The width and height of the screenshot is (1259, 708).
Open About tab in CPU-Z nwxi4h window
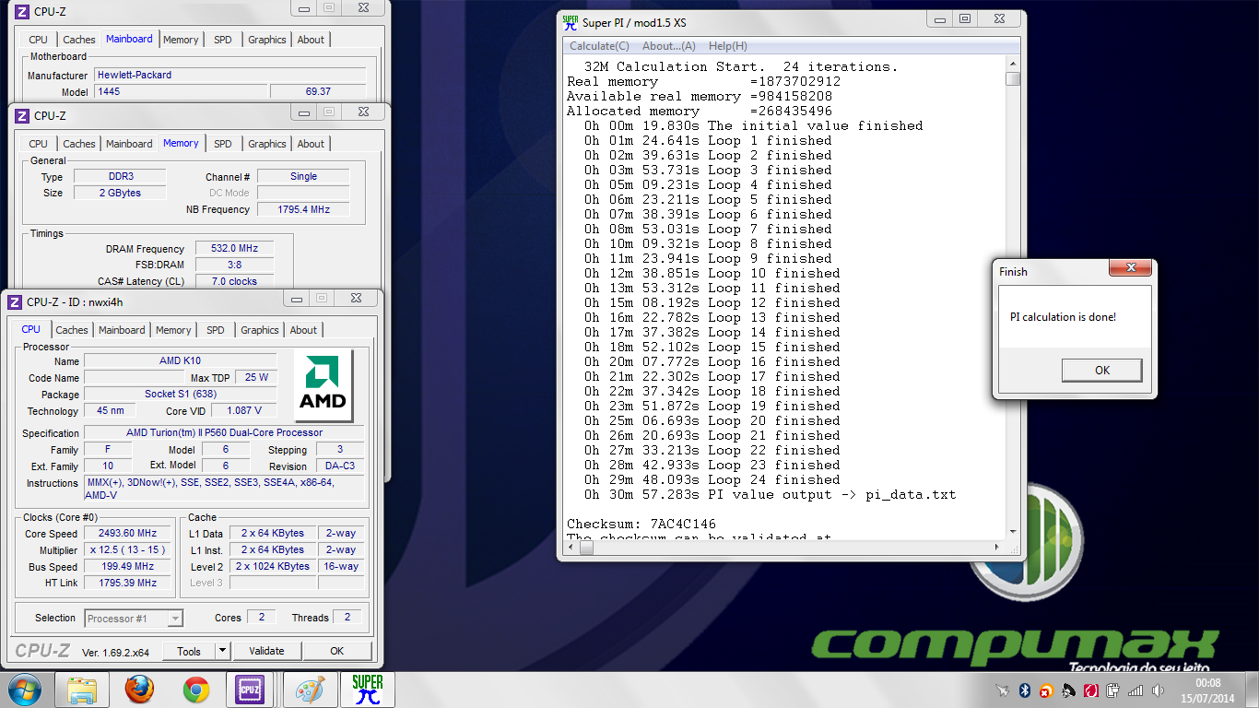[x=303, y=330]
